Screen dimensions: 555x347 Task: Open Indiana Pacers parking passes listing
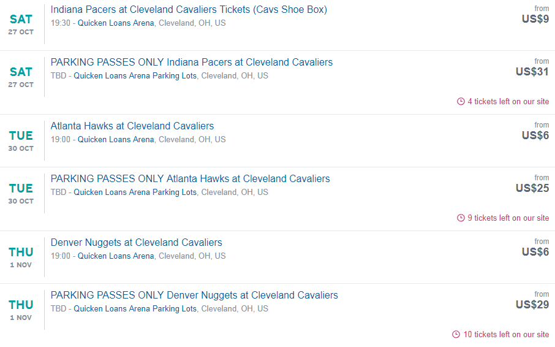pos(192,63)
